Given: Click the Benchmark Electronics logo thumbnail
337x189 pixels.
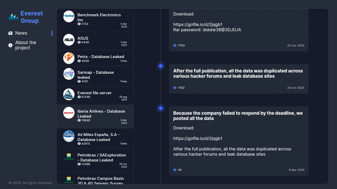Looking at the screenshot, I should coord(69,16).
